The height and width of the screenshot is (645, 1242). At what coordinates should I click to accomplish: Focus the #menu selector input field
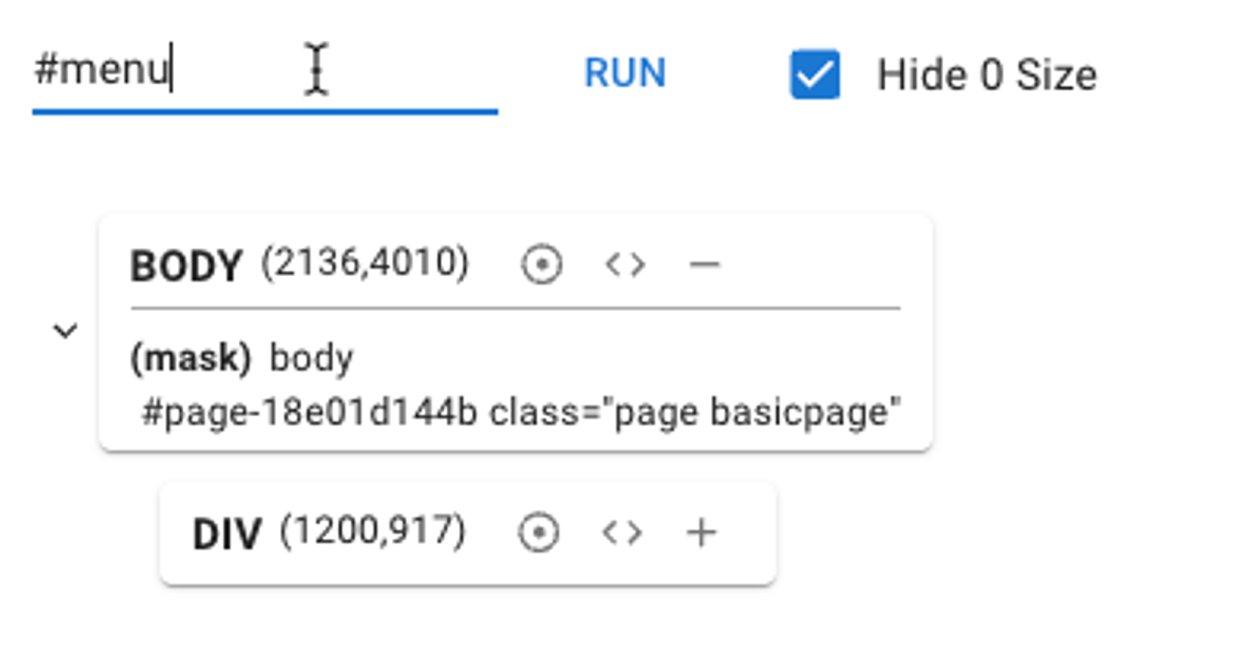(x=265, y=74)
